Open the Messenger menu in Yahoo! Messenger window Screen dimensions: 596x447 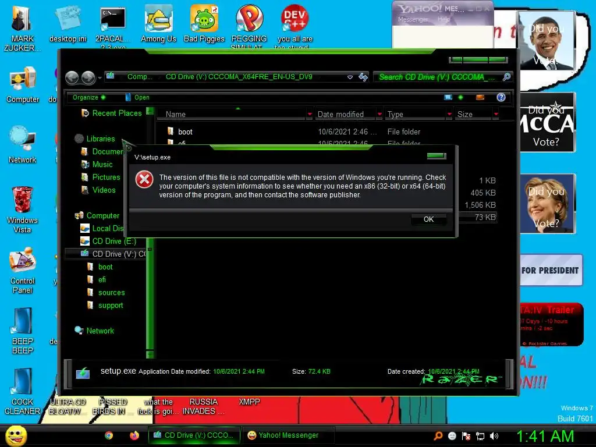[x=413, y=19]
